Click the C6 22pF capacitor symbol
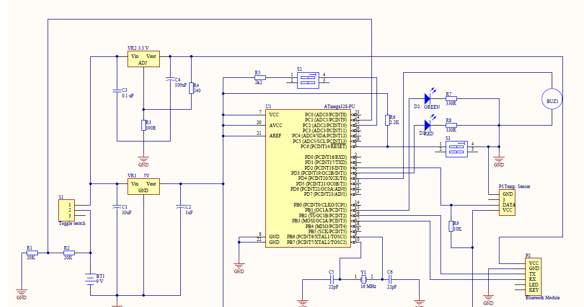This screenshot has height=307, width=584. (x=390, y=279)
